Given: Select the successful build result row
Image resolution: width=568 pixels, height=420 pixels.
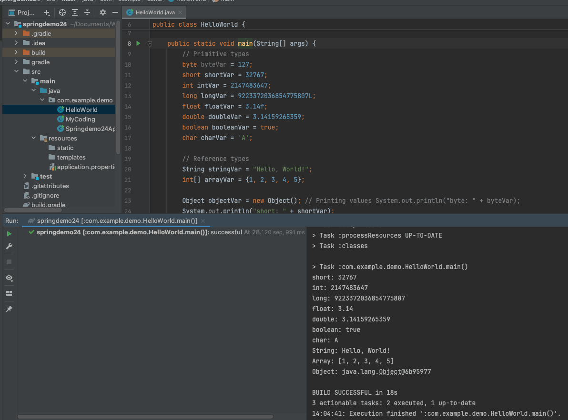Looking at the screenshot, I should coord(167,232).
